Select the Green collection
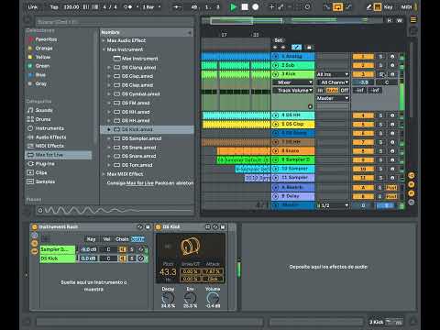 [42, 66]
